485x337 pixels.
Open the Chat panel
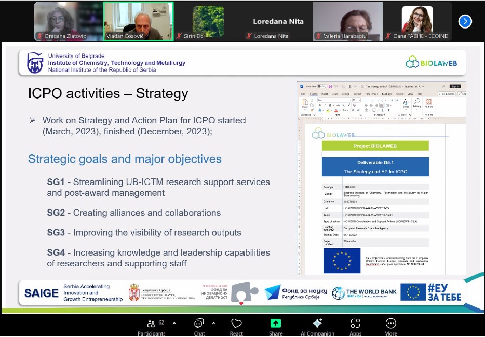click(x=199, y=327)
